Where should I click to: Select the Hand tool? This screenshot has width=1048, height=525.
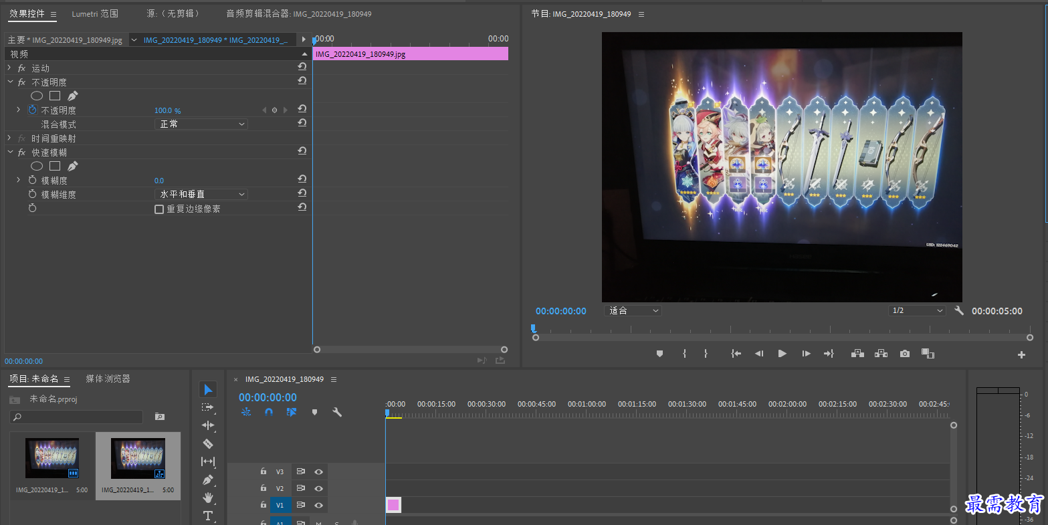tap(208, 498)
